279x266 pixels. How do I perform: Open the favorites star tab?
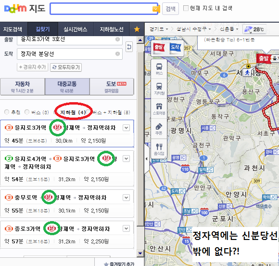(x=137, y=29)
